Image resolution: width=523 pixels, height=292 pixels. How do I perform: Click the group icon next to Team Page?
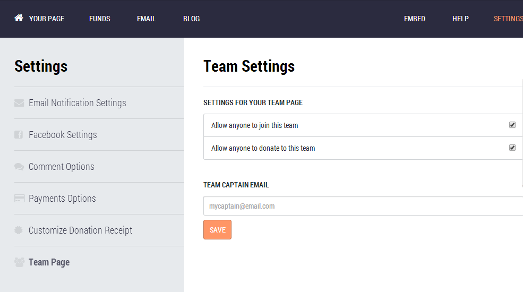click(19, 262)
